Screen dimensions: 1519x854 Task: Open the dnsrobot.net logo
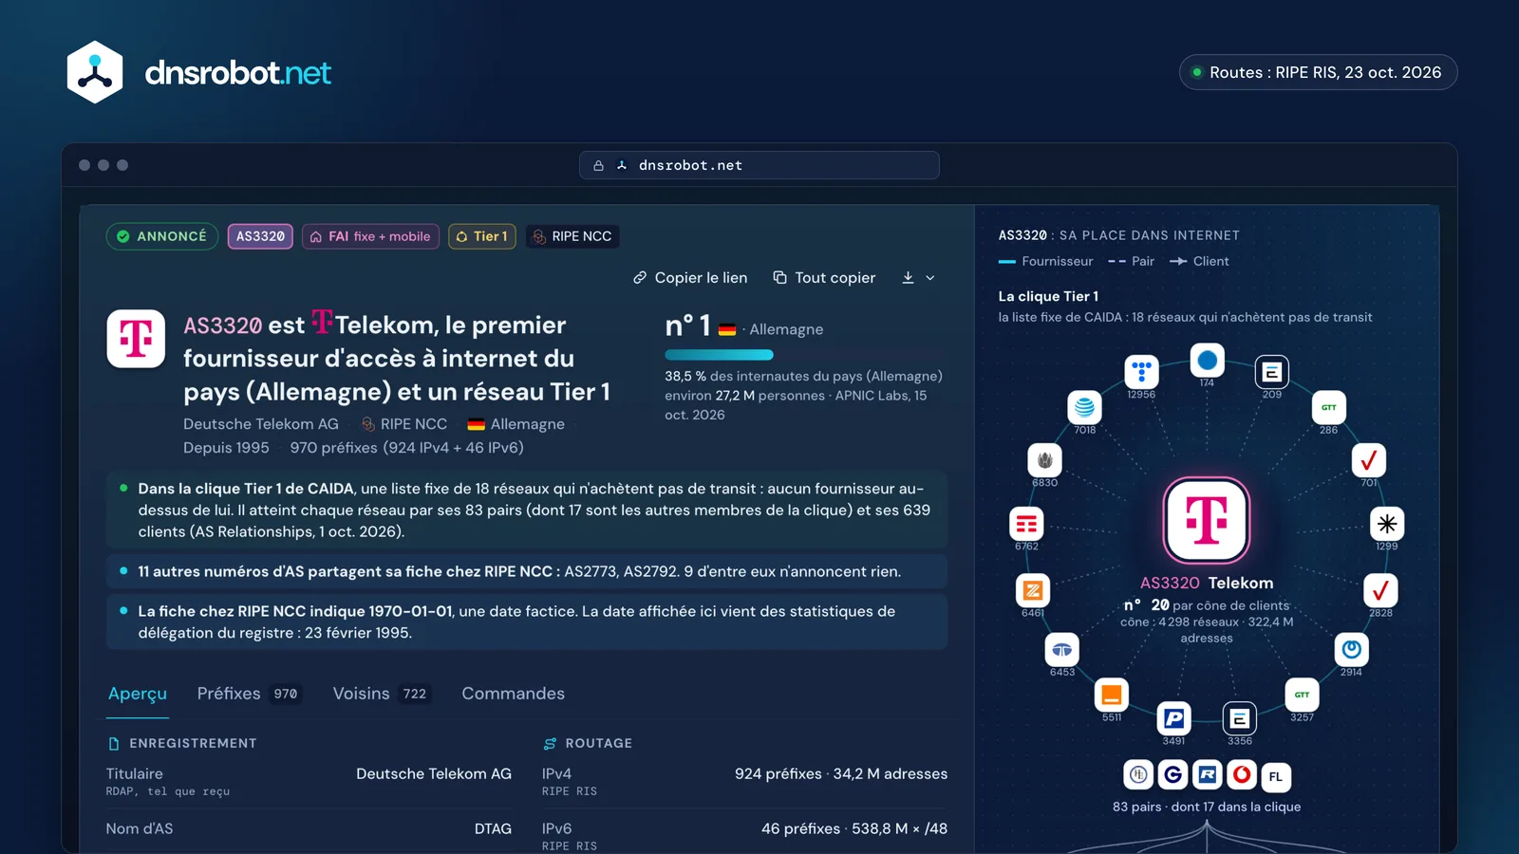199,72
